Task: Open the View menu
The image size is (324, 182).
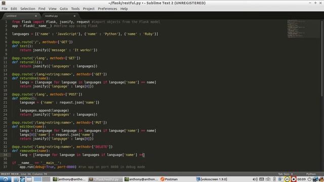Action: click(x=53, y=9)
